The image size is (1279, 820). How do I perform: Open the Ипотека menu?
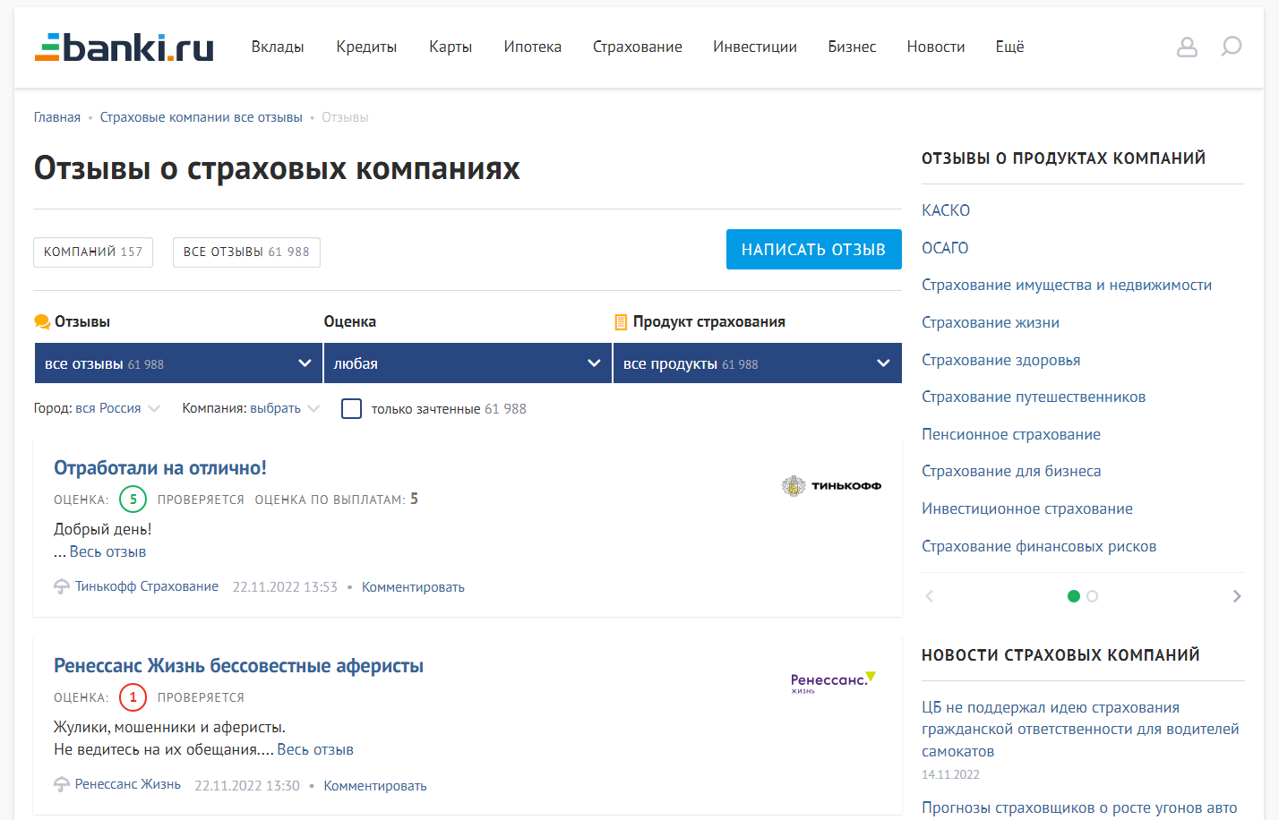click(x=533, y=47)
